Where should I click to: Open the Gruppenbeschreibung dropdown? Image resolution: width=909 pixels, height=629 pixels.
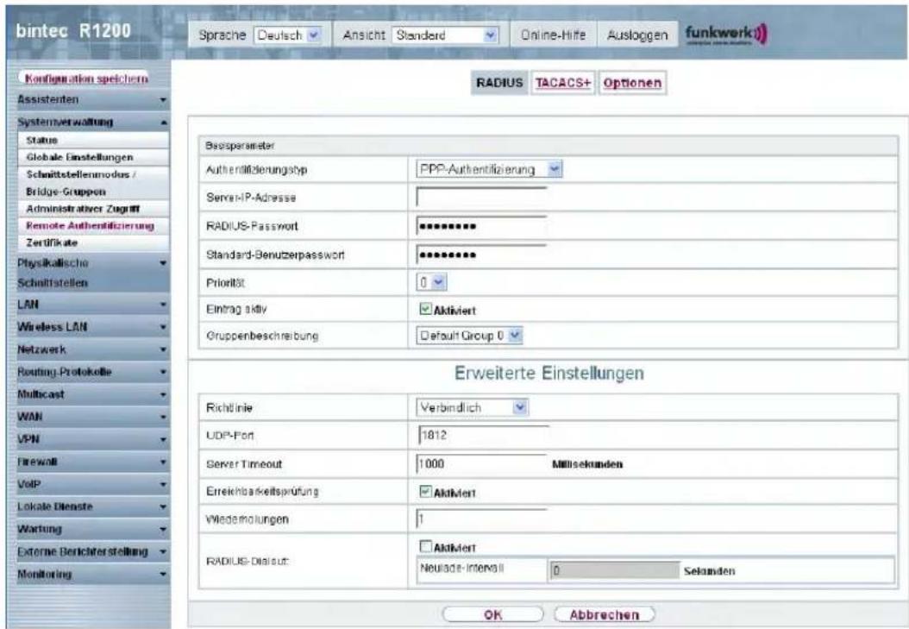tap(469, 335)
